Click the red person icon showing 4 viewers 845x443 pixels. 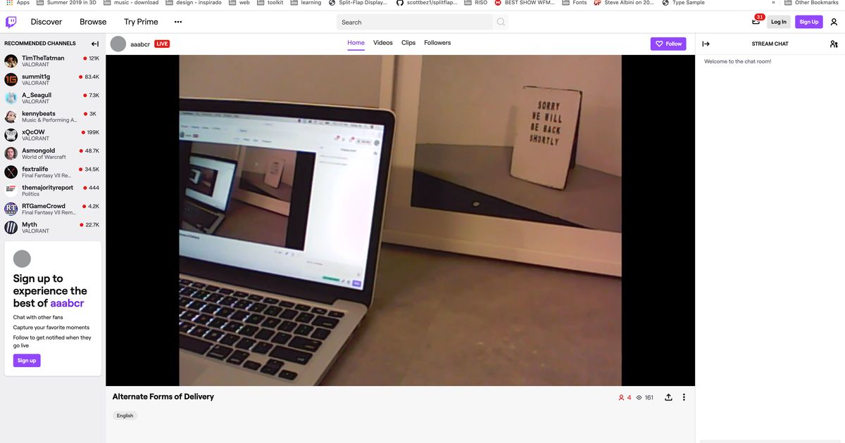point(620,397)
